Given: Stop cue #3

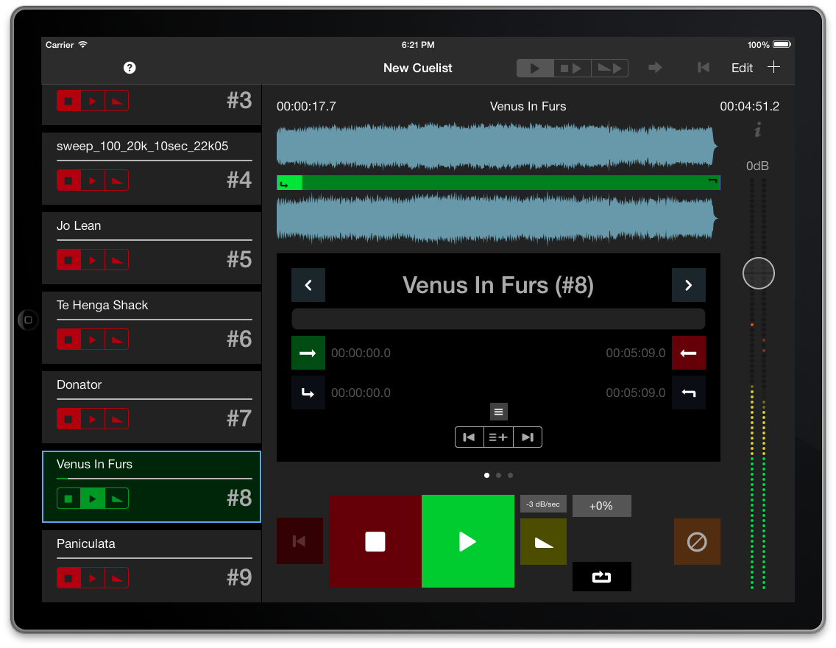Looking at the screenshot, I should tap(68, 102).
